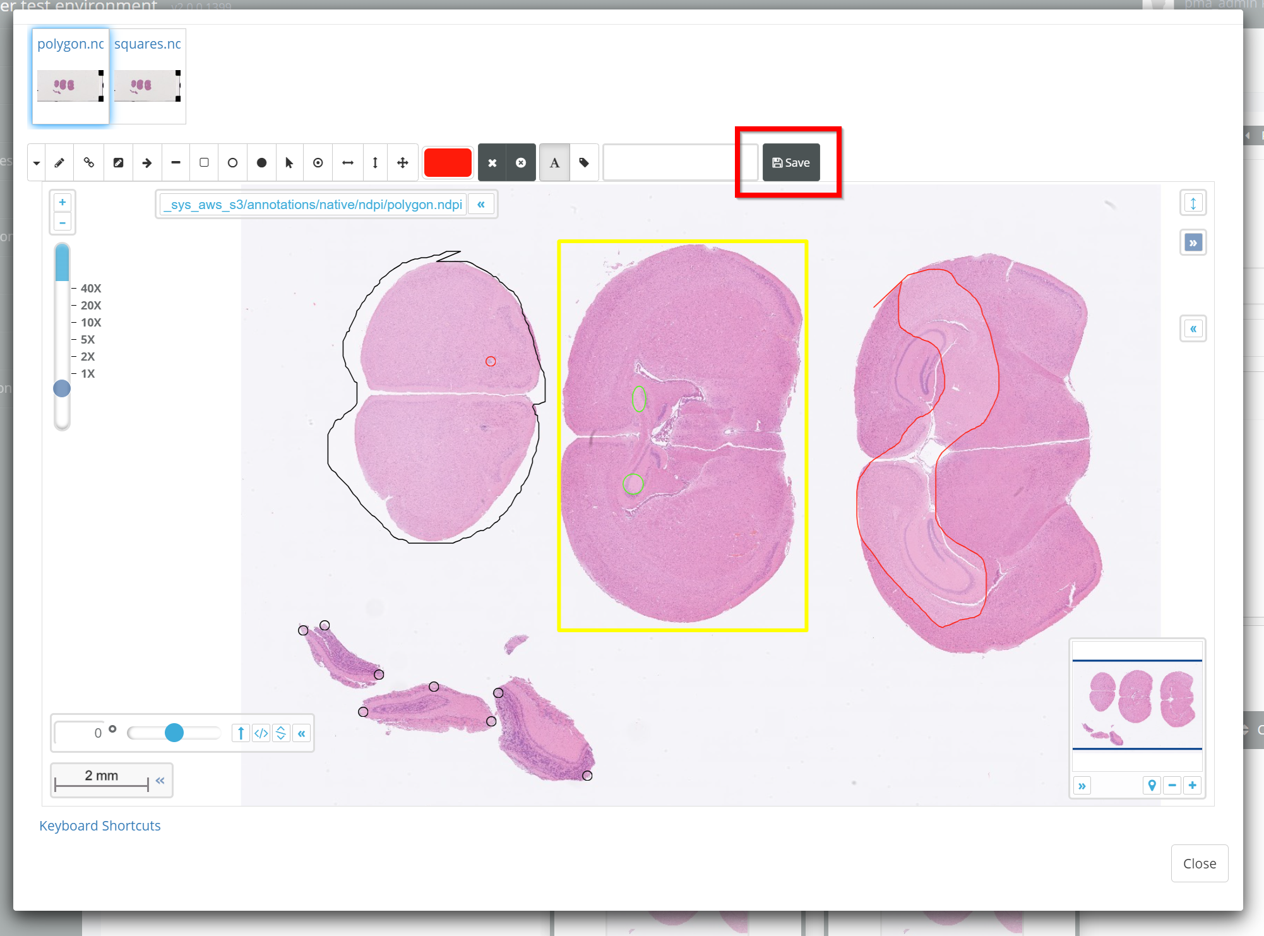Click the location pin in overview panel
The width and height of the screenshot is (1264, 936).
pos(1152,785)
